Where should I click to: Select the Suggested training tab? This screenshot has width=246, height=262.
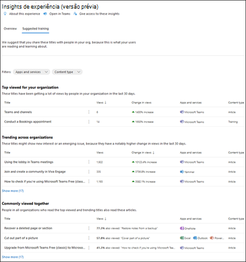coord(36,28)
